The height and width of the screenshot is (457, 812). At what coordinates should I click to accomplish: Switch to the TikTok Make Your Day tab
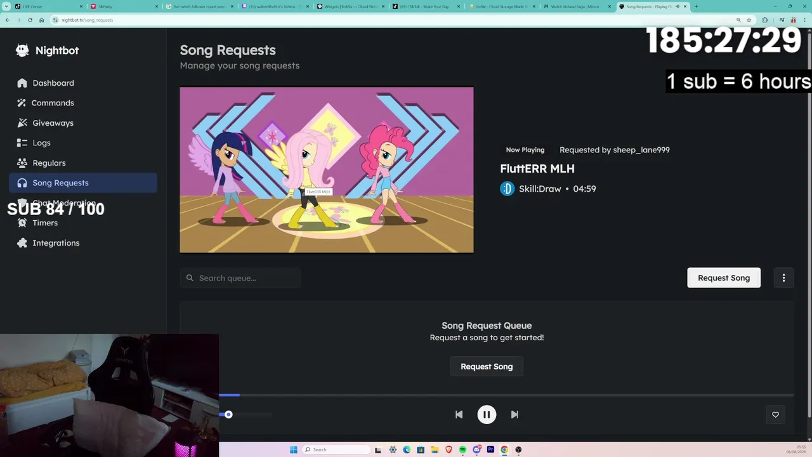pos(426,6)
